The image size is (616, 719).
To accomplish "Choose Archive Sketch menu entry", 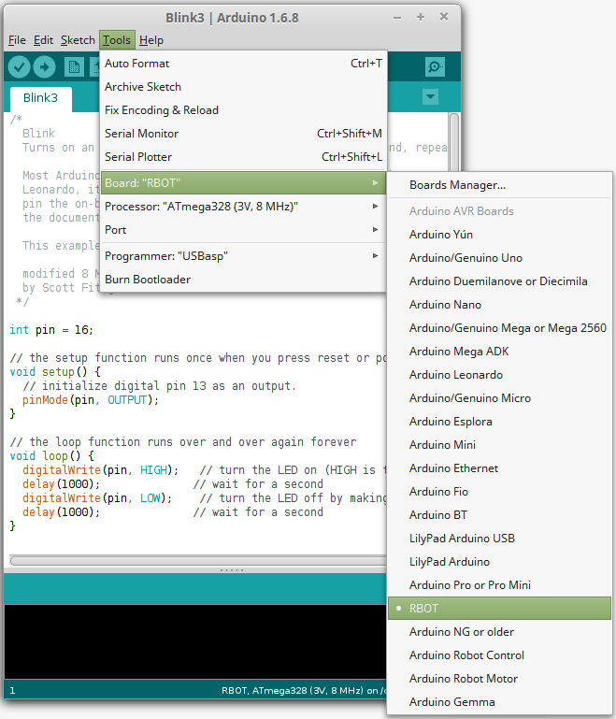I will tap(243, 87).
